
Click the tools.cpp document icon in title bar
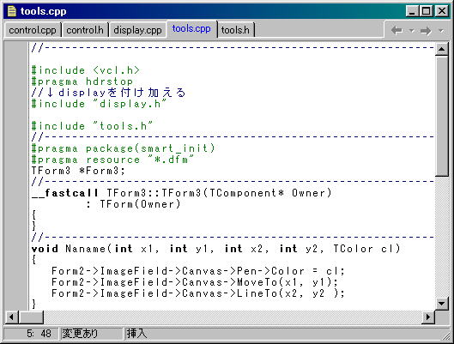(x=11, y=11)
